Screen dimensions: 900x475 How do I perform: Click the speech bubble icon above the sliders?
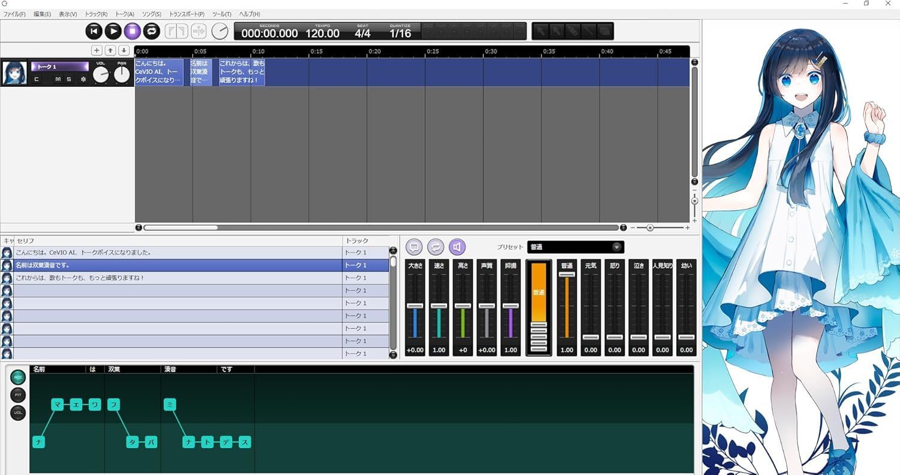414,247
